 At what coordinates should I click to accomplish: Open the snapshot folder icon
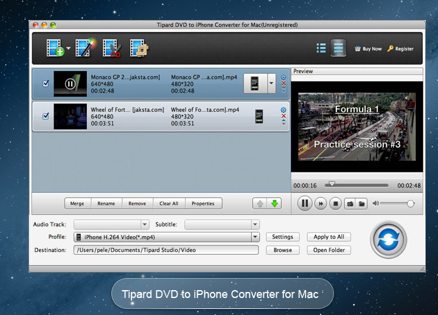pyautogui.click(x=361, y=204)
